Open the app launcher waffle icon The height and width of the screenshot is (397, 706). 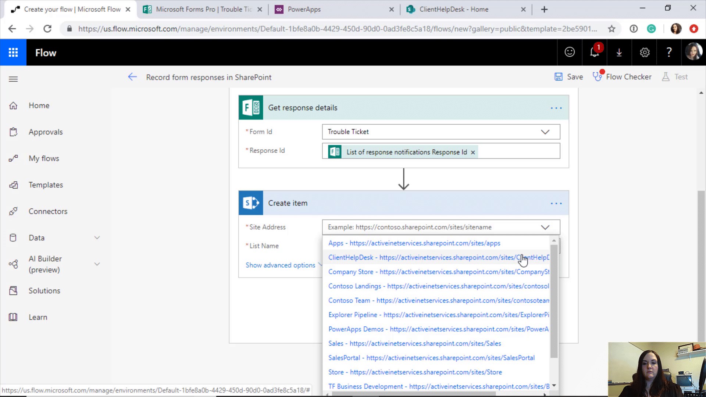pos(13,53)
